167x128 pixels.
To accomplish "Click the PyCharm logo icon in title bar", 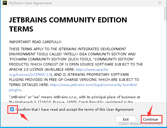I will (x=5, y=3).
